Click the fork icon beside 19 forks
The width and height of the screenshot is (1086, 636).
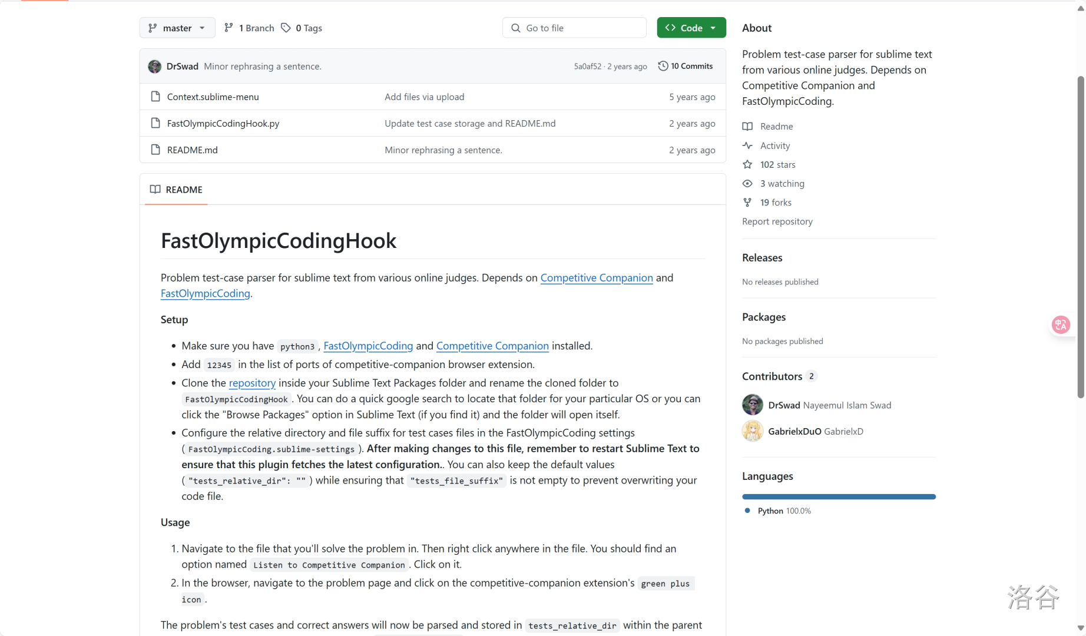pos(747,203)
